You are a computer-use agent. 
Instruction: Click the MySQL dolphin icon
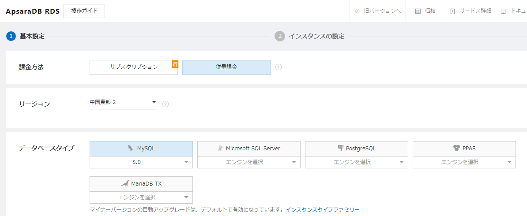tap(130, 148)
